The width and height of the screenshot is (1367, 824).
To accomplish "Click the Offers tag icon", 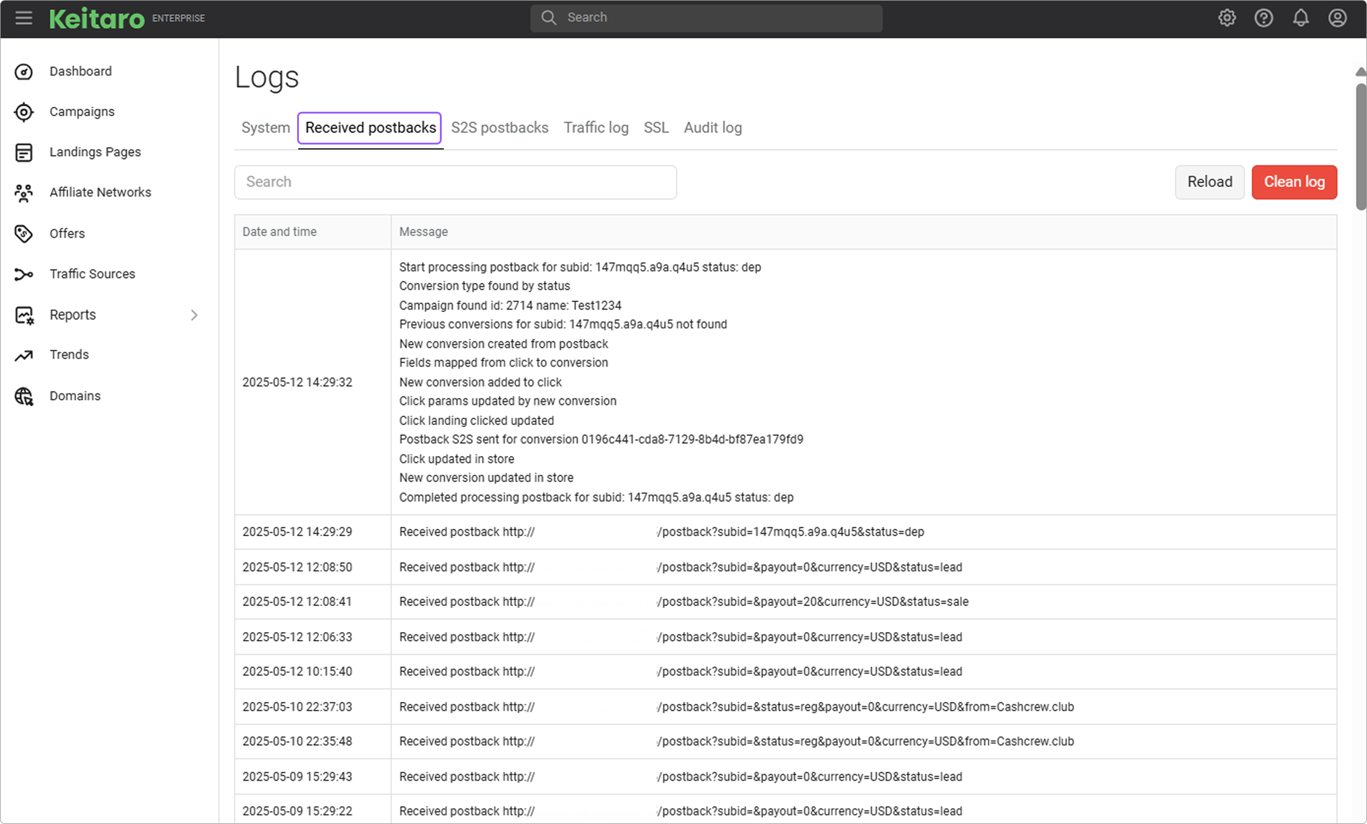I will (24, 233).
